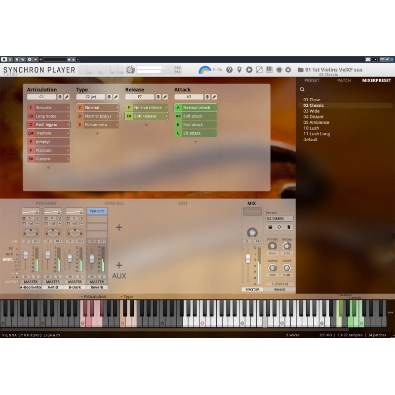Image resolution: width=395 pixels, height=395 pixels.
Task: Click the virtual keyboard icon in the toolbar
Action: click(x=268, y=70)
